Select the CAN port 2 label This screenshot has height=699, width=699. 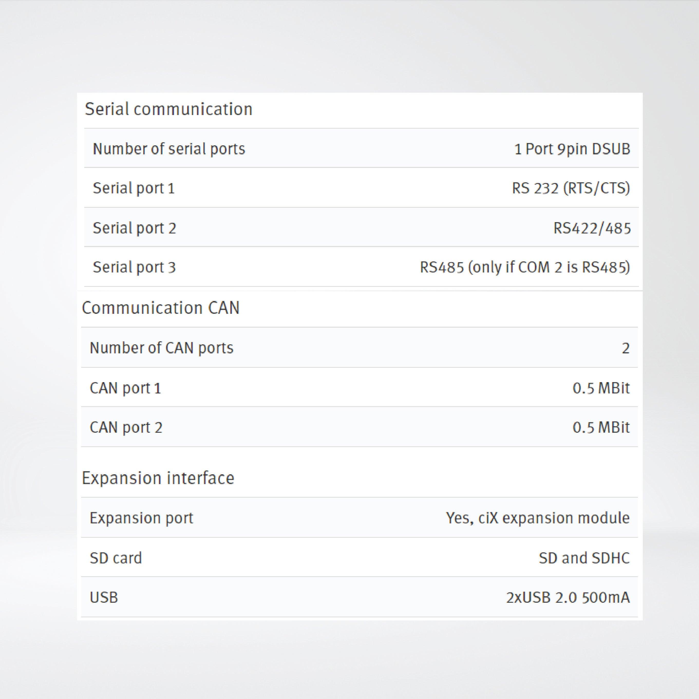(x=126, y=427)
